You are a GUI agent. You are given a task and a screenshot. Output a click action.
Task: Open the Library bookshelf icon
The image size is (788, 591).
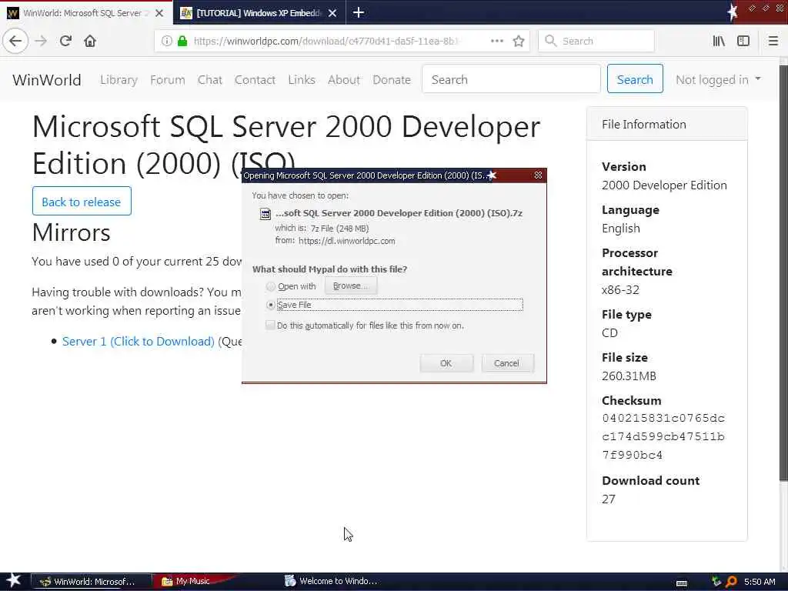719,42
